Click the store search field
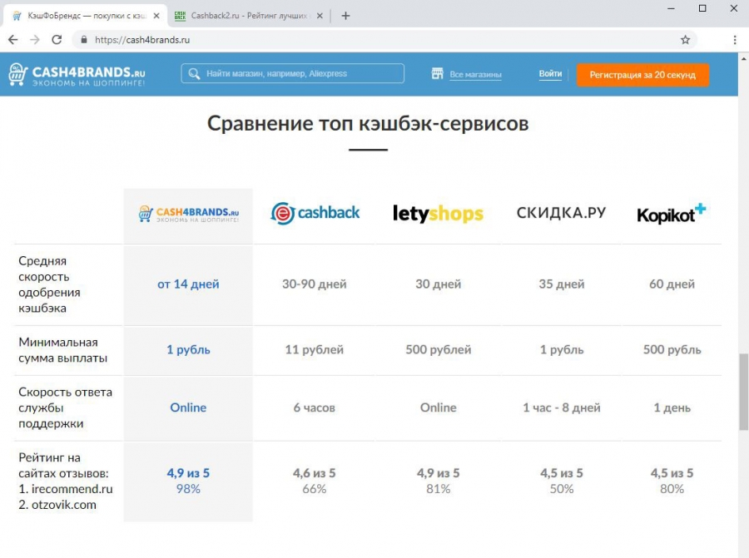 (x=292, y=73)
